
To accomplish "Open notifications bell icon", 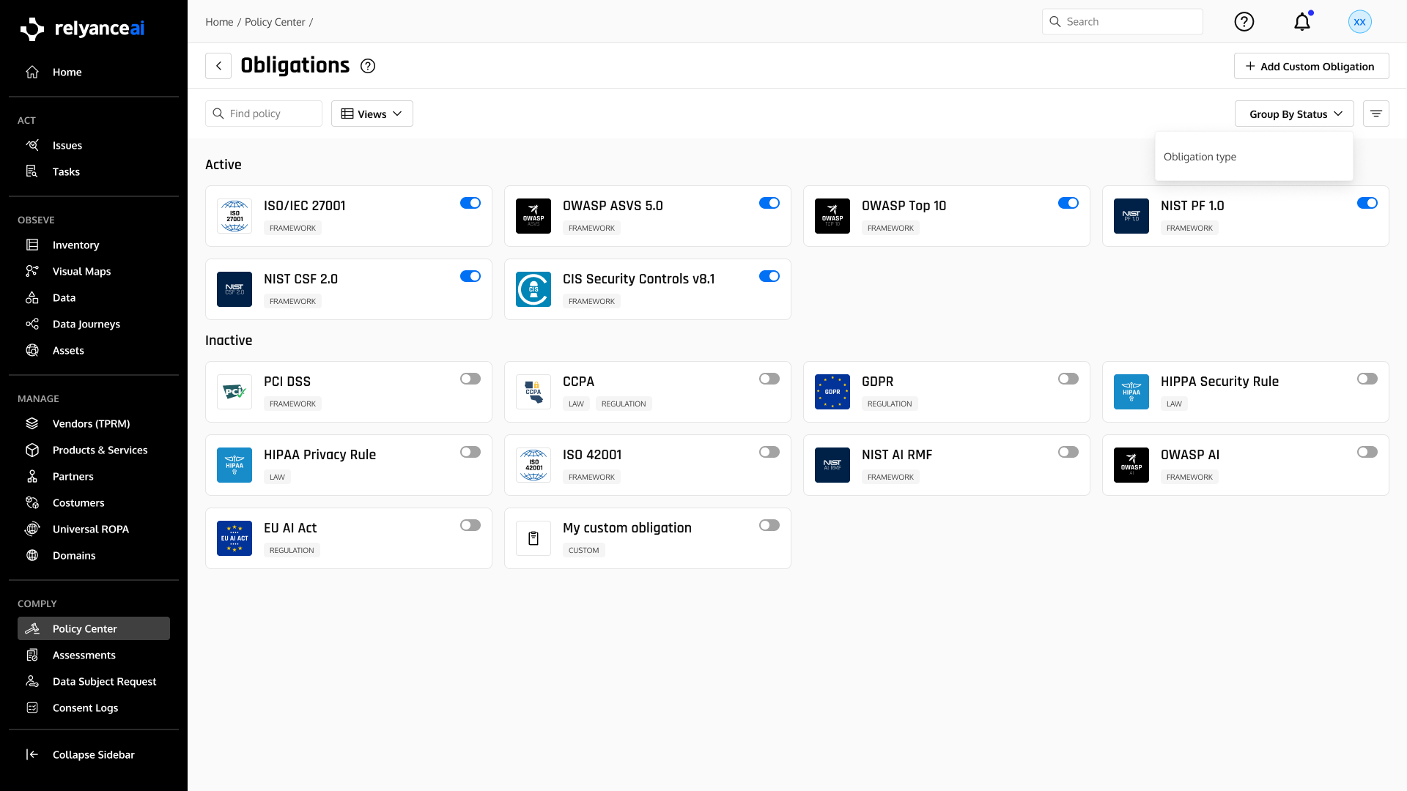I will point(1301,22).
